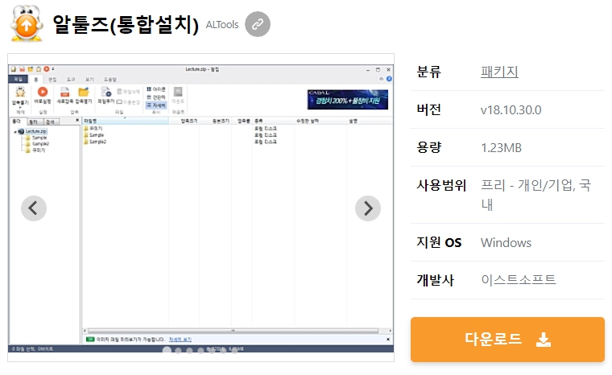Switch to 자세히 detailed view
612x375 pixels.
[x=156, y=105]
